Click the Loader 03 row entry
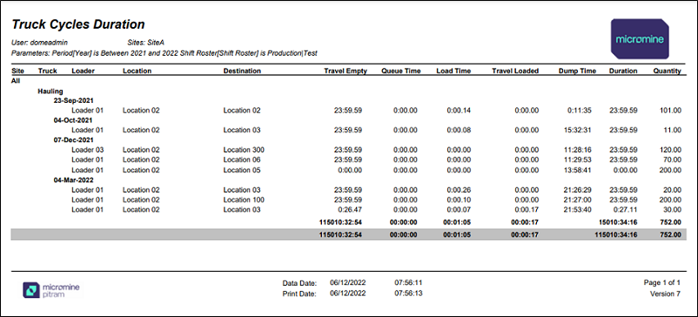The height and width of the screenshot is (317, 698). [88, 150]
